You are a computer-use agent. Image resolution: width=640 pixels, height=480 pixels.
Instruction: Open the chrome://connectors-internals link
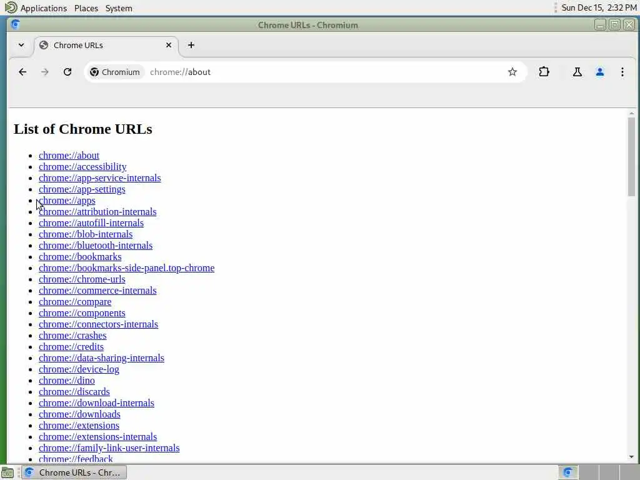(x=98, y=324)
